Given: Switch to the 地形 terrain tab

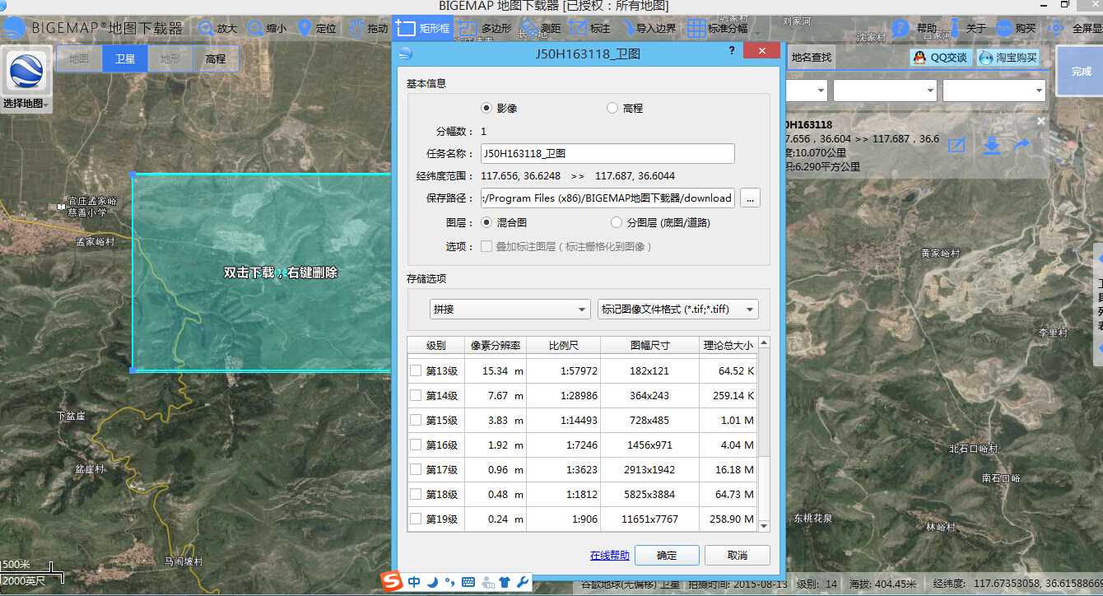Looking at the screenshot, I should coord(170,58).
